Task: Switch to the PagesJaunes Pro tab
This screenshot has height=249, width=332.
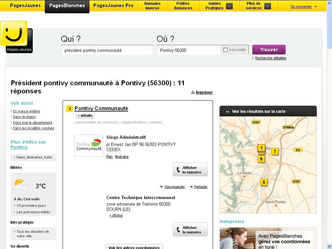Action: point(113,6)
